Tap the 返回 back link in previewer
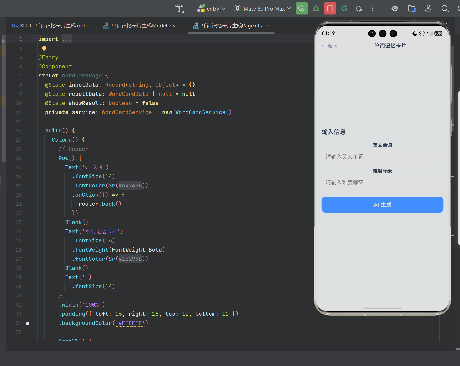 click(329, 46)
